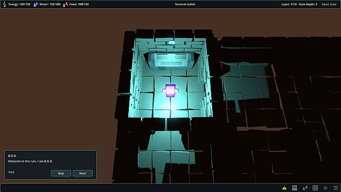Click the Open Gate button
This screenshot has width=341, height=192.
(329, 4)
